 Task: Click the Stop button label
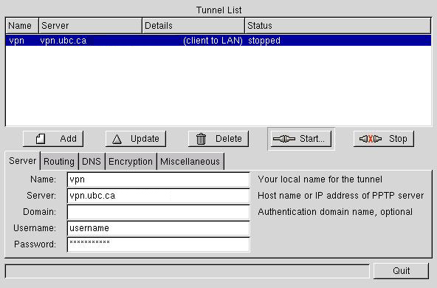click(398, 139)
